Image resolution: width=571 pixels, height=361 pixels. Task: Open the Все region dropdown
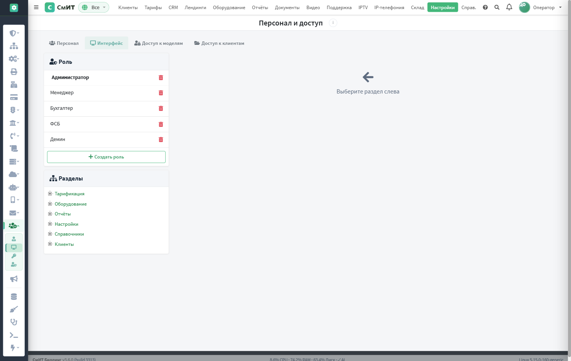(94, 7)
